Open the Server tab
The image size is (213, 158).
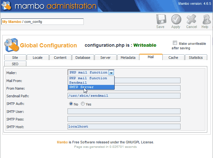[x=105, y=58]
